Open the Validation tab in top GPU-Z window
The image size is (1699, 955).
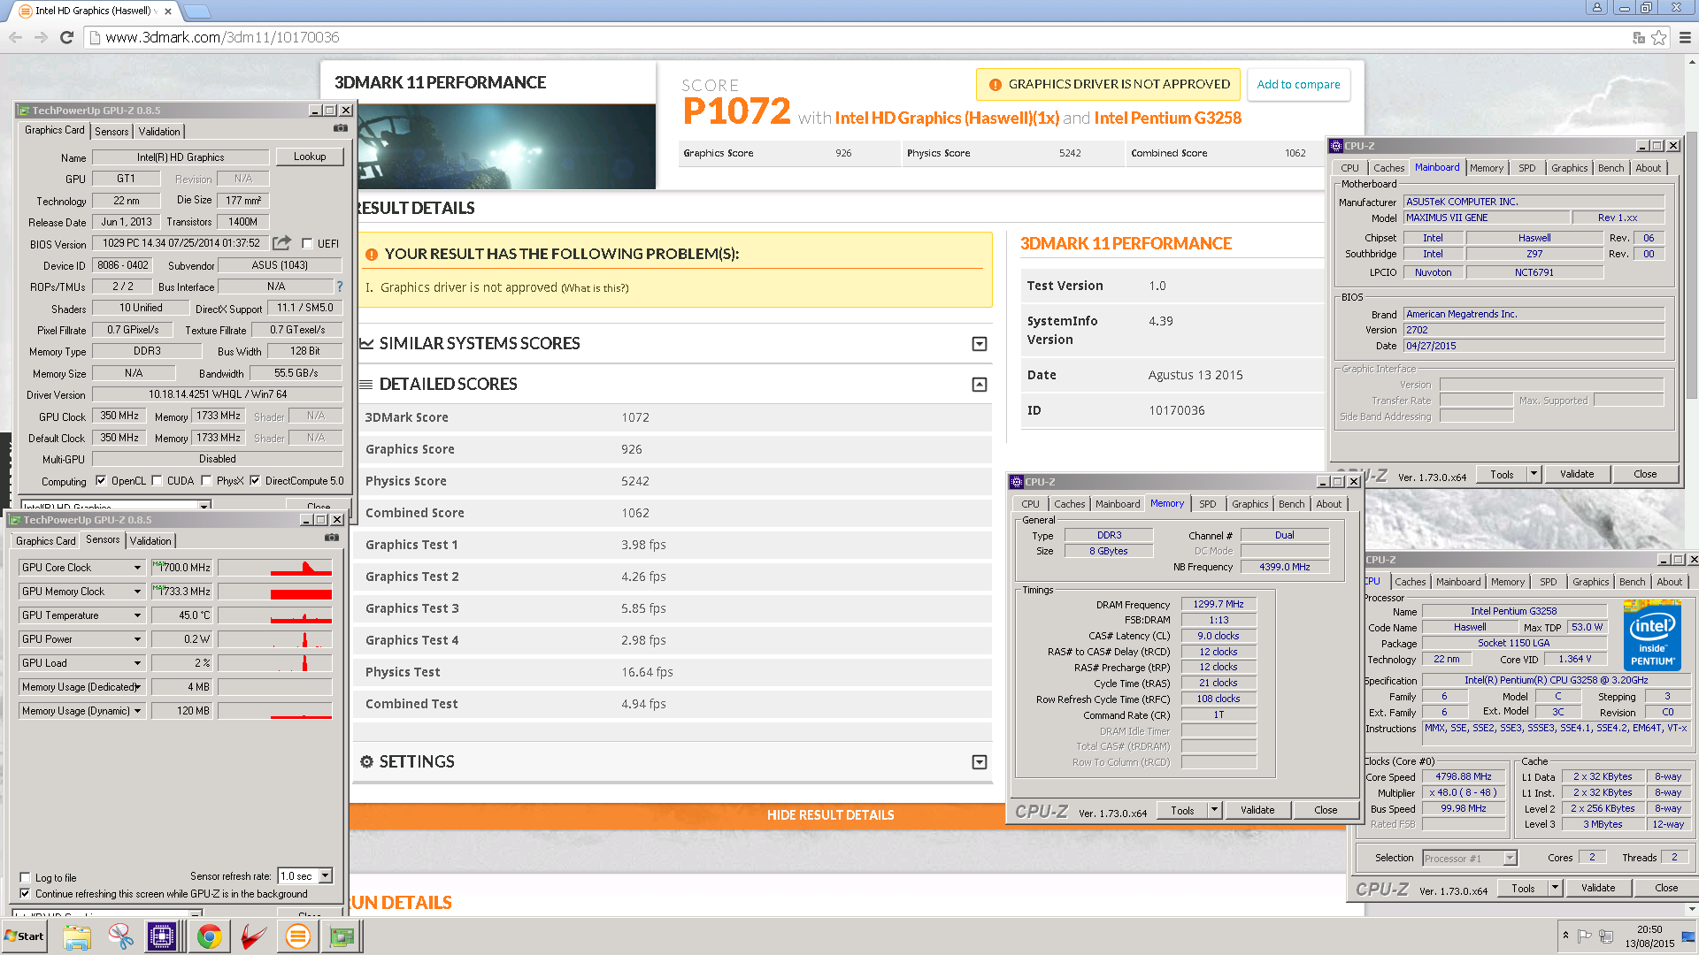pos(159,131)
